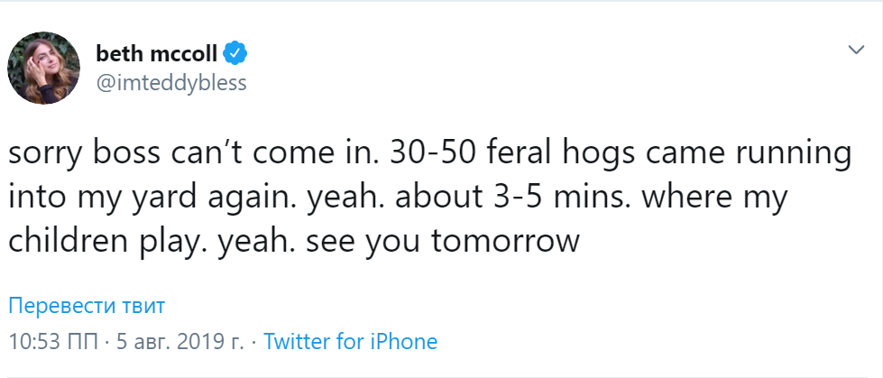Click the date 5 авг. 2019 г.
883x378 pixels.
(180, 341)
